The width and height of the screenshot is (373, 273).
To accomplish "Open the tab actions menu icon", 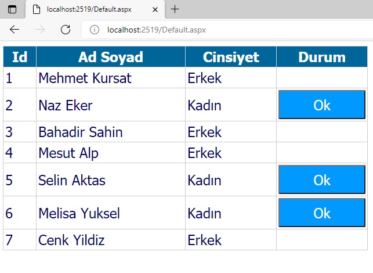I will pyautogui.click(x=12, y=9).
